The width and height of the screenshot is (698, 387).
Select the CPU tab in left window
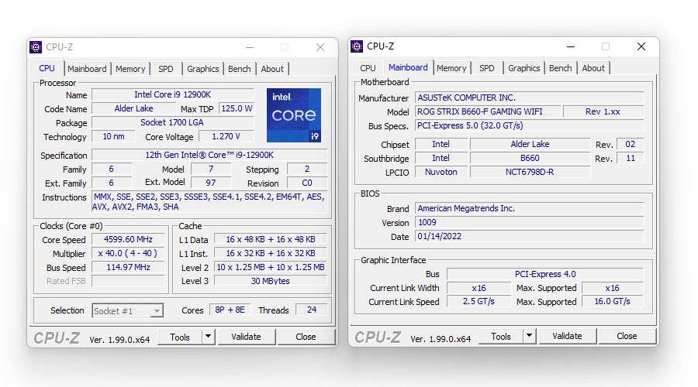click(x=47, y=68)
